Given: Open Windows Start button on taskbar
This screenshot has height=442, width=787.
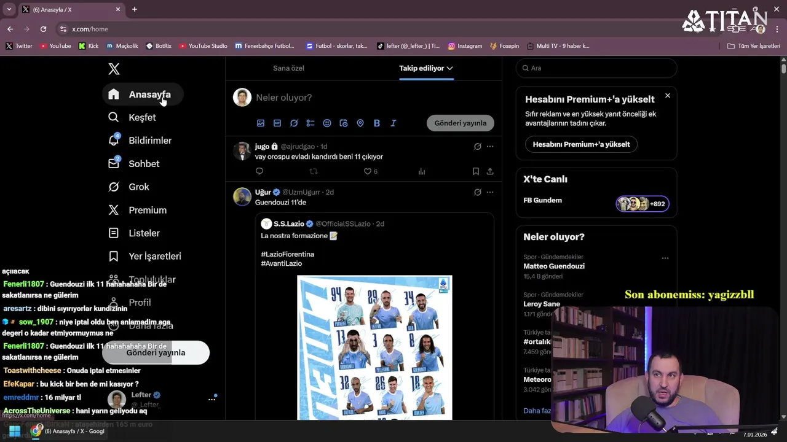Looking at the screenshot, I should pos(14,431).
